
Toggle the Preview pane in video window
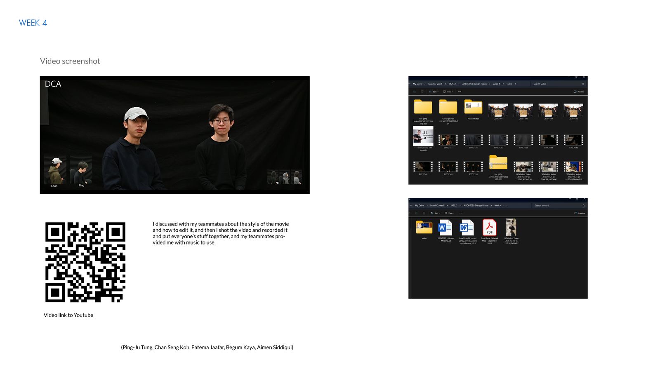click(x=579, y=92)
